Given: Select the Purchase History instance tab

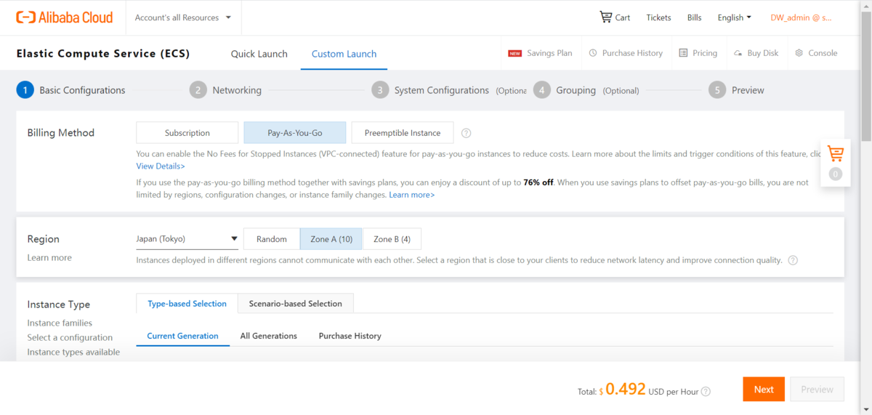Looking at the screenshot, I should point(350,336).
